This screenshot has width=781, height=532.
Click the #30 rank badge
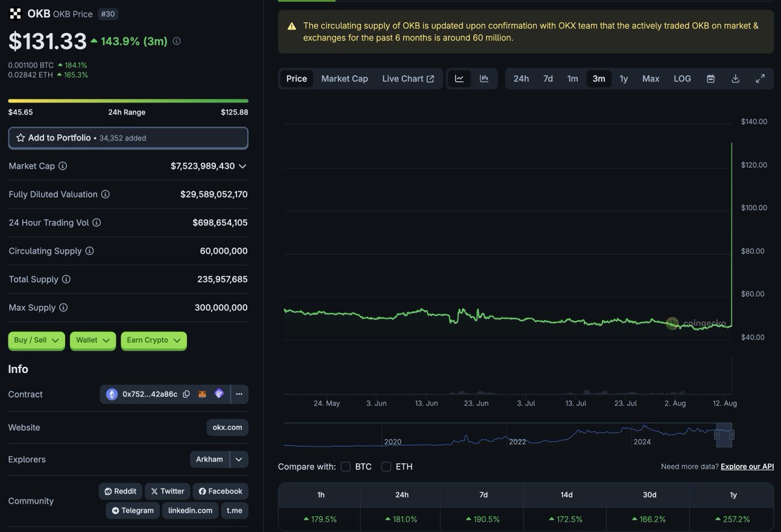tap(107, 14)
